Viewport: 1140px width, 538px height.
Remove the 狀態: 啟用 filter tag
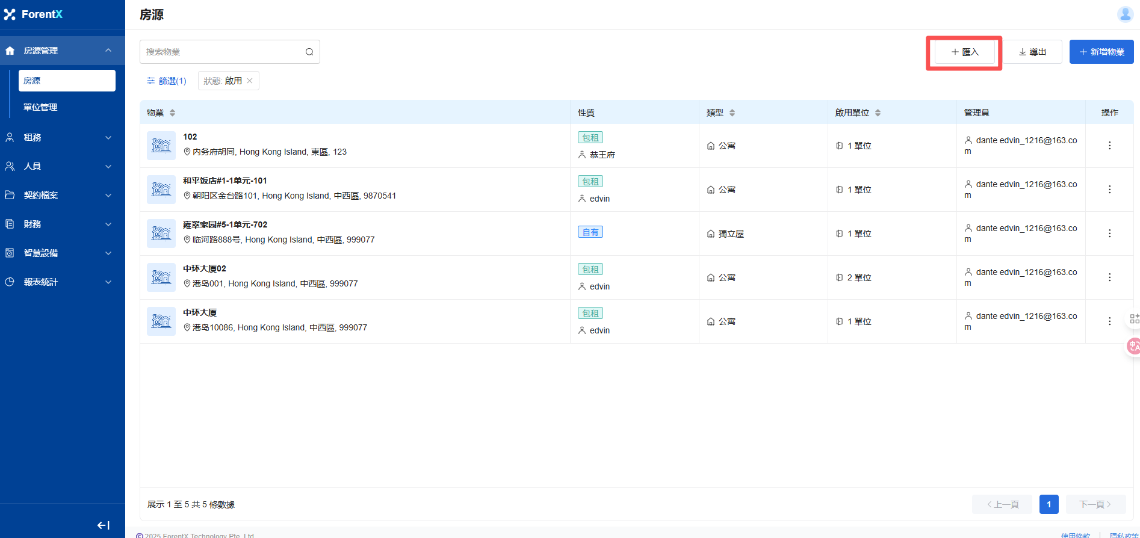click(x=250, y=81)
